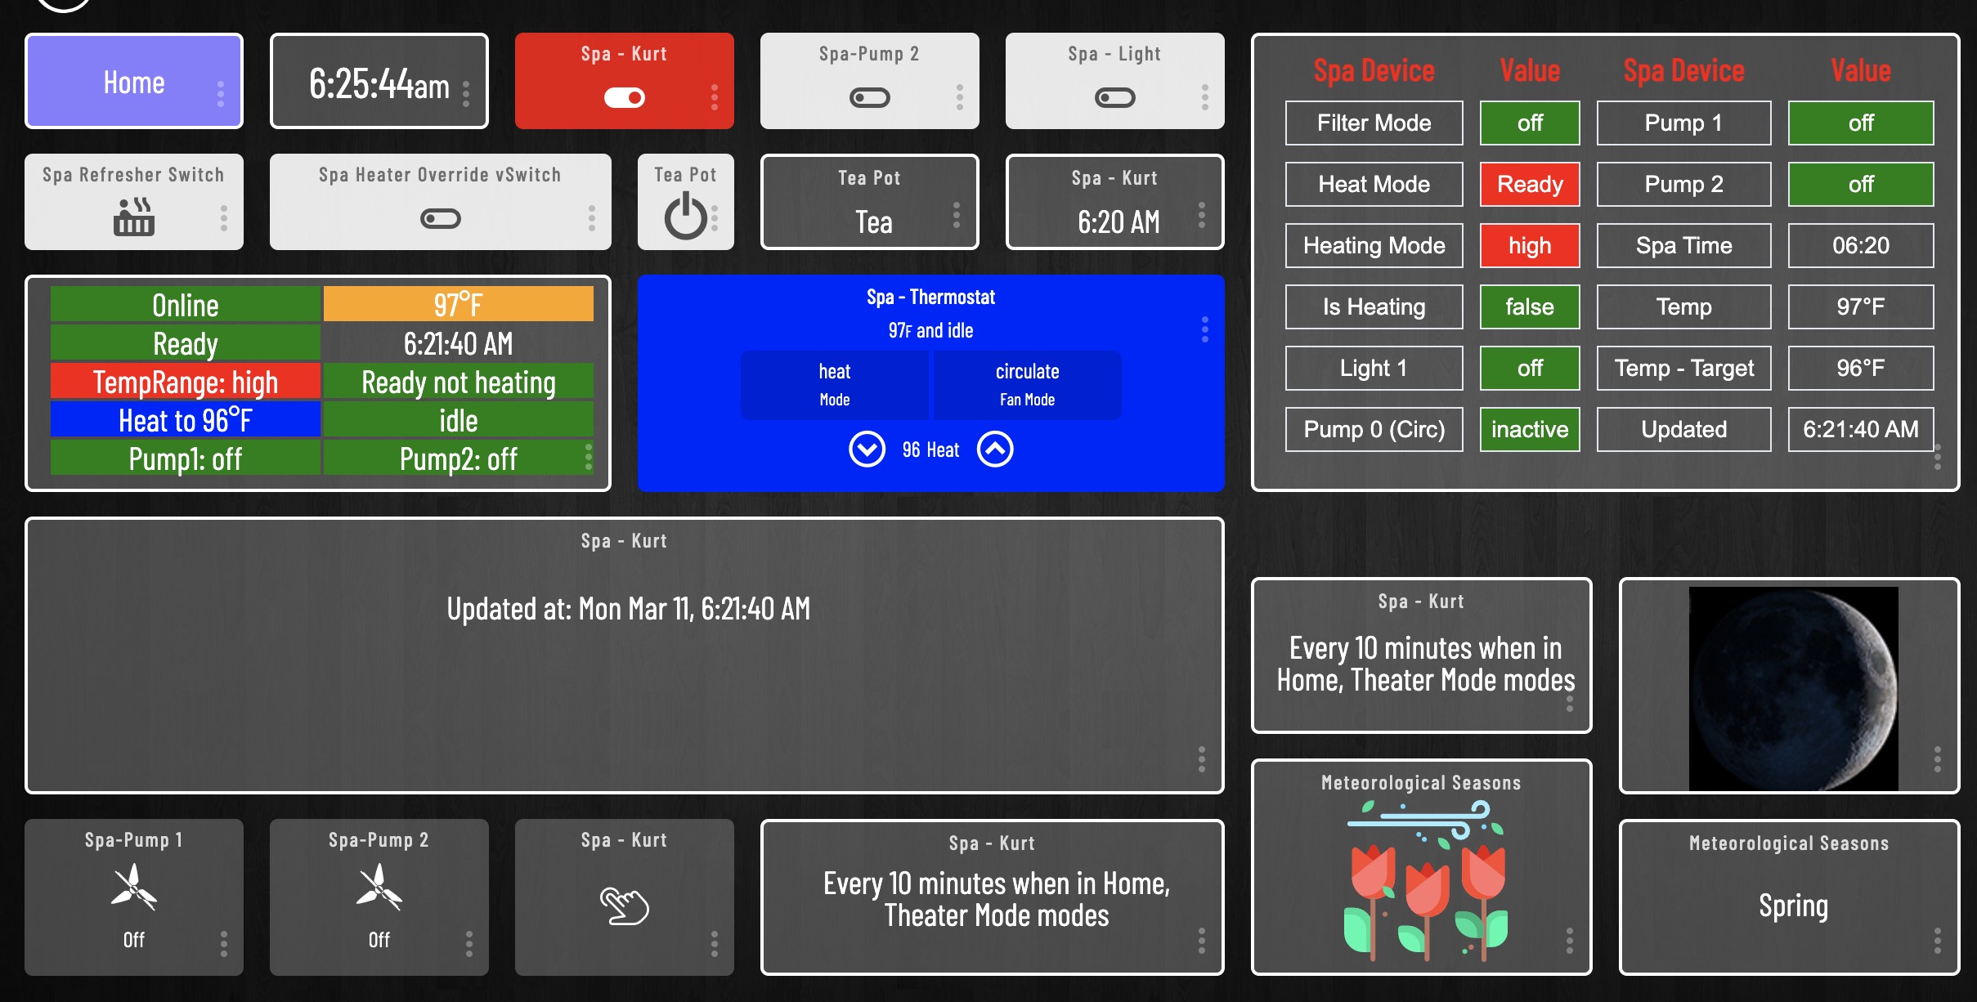Click the Spa-Pump 1 fan icon
Screen dimensions: 1977x1002
[x=134, y=888]
